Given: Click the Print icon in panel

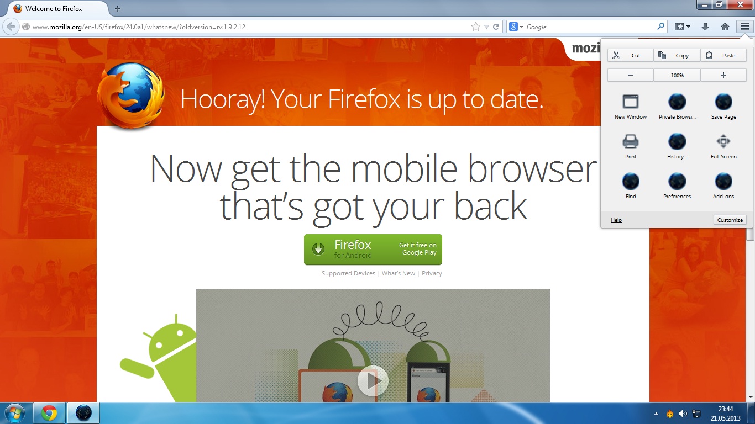Looking at the screenshot, I should 631,146.
